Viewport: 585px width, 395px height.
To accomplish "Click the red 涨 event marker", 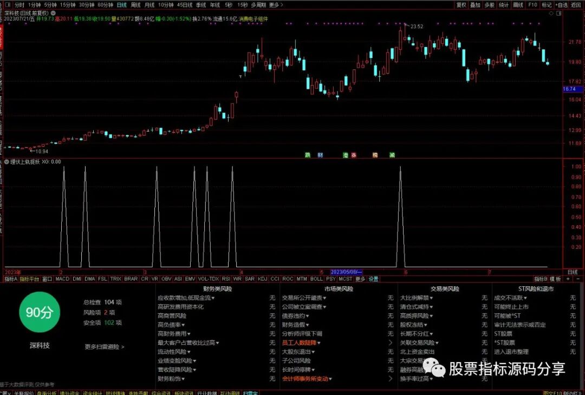I will pyautogui.click(x=354, y=155).
